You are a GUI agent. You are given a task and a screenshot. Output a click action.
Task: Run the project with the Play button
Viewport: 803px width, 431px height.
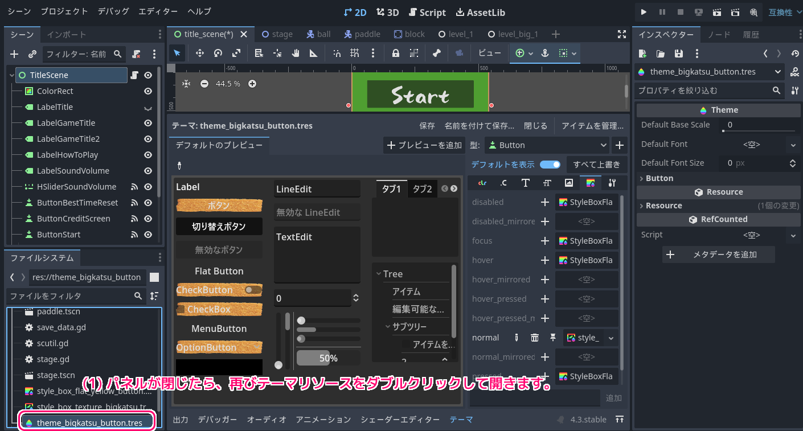pos(644,12)
